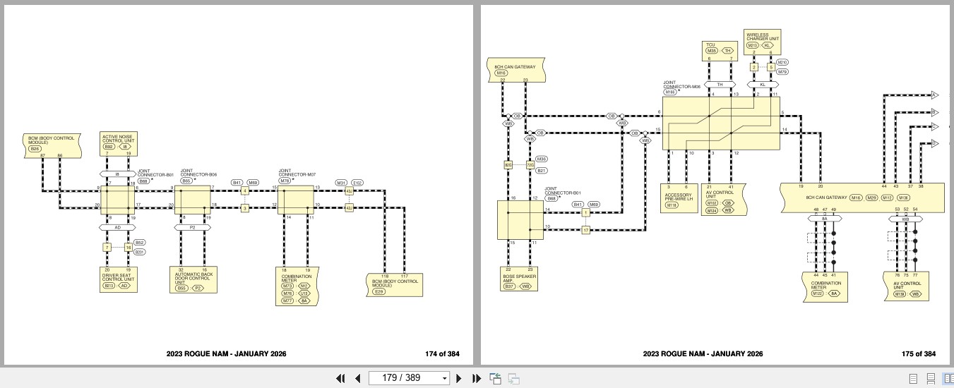Image resolution: width=954 pixels, height=388 pixels.
Task: Click the 174 of 384 page label
Action: pos(443,354)
